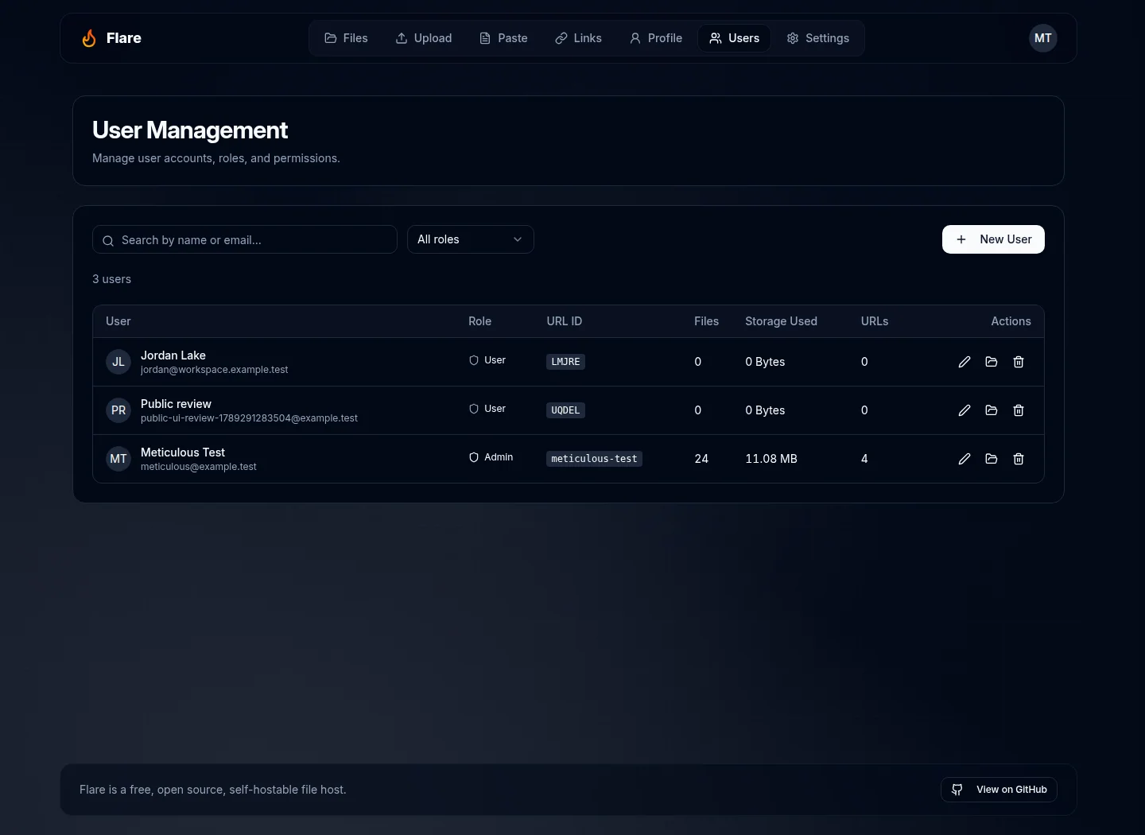
Task: Delete the Meticulous Test user
Action: 1019,459
